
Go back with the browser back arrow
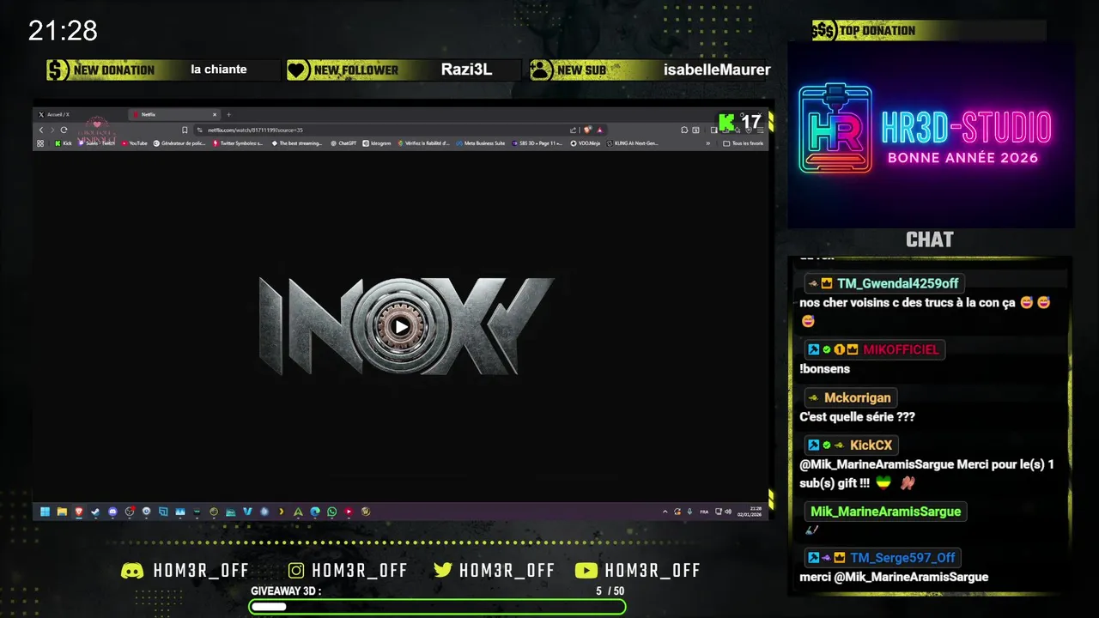[x=41, y=130]
